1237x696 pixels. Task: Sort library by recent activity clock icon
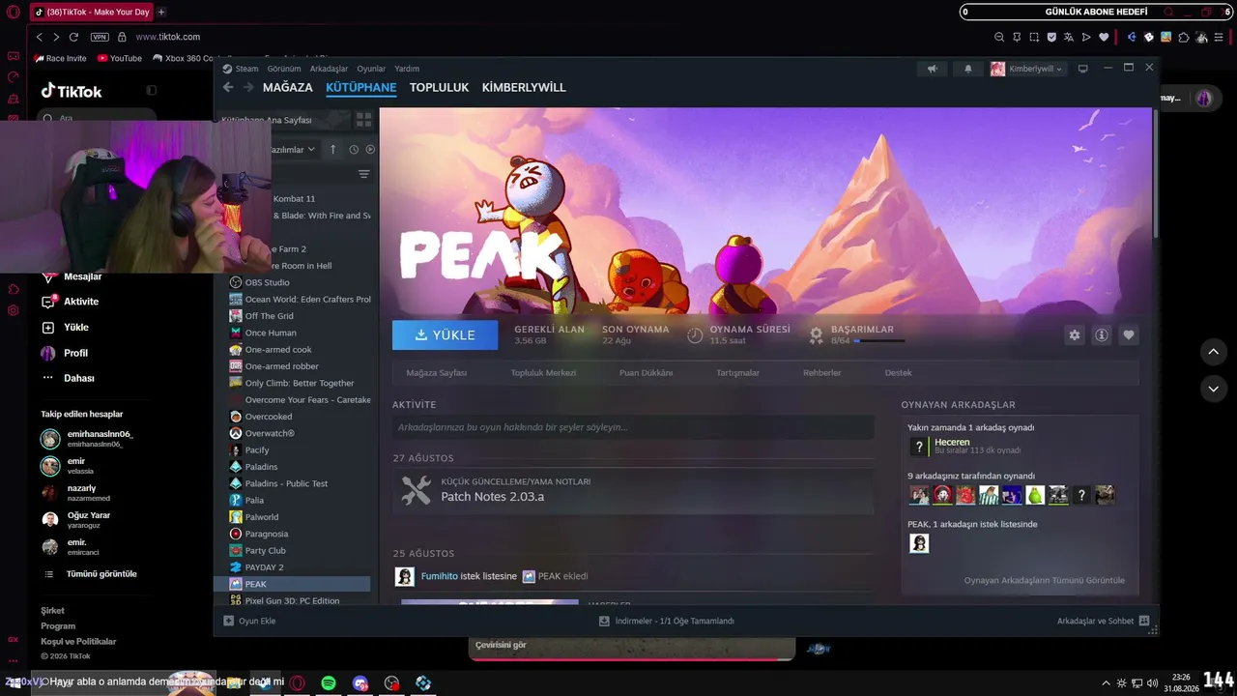tap(354, 150)
